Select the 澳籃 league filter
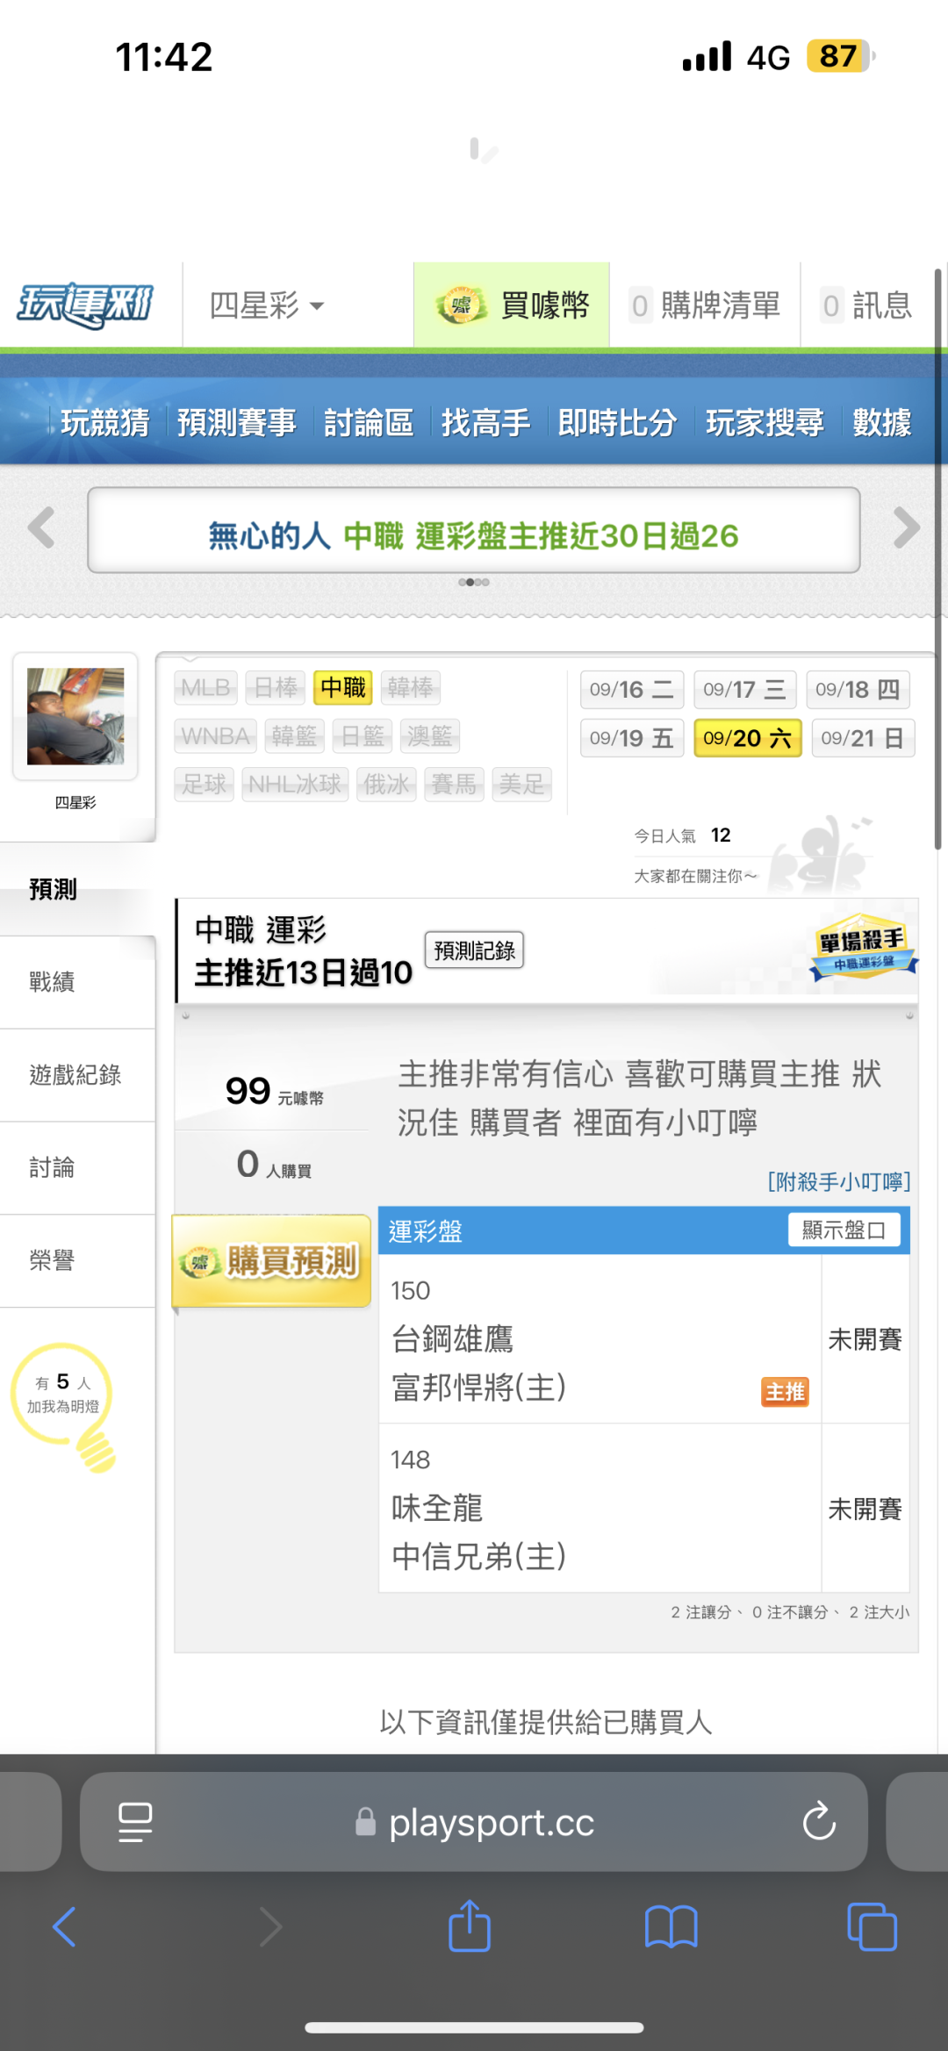This screenshot has height=2051, width=948. click(430, 735)
